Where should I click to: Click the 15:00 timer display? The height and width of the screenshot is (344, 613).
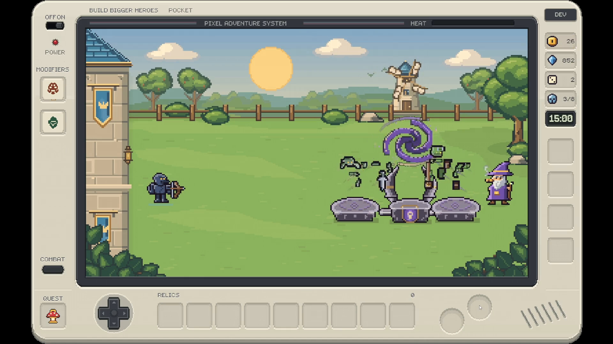pos(561,118)
